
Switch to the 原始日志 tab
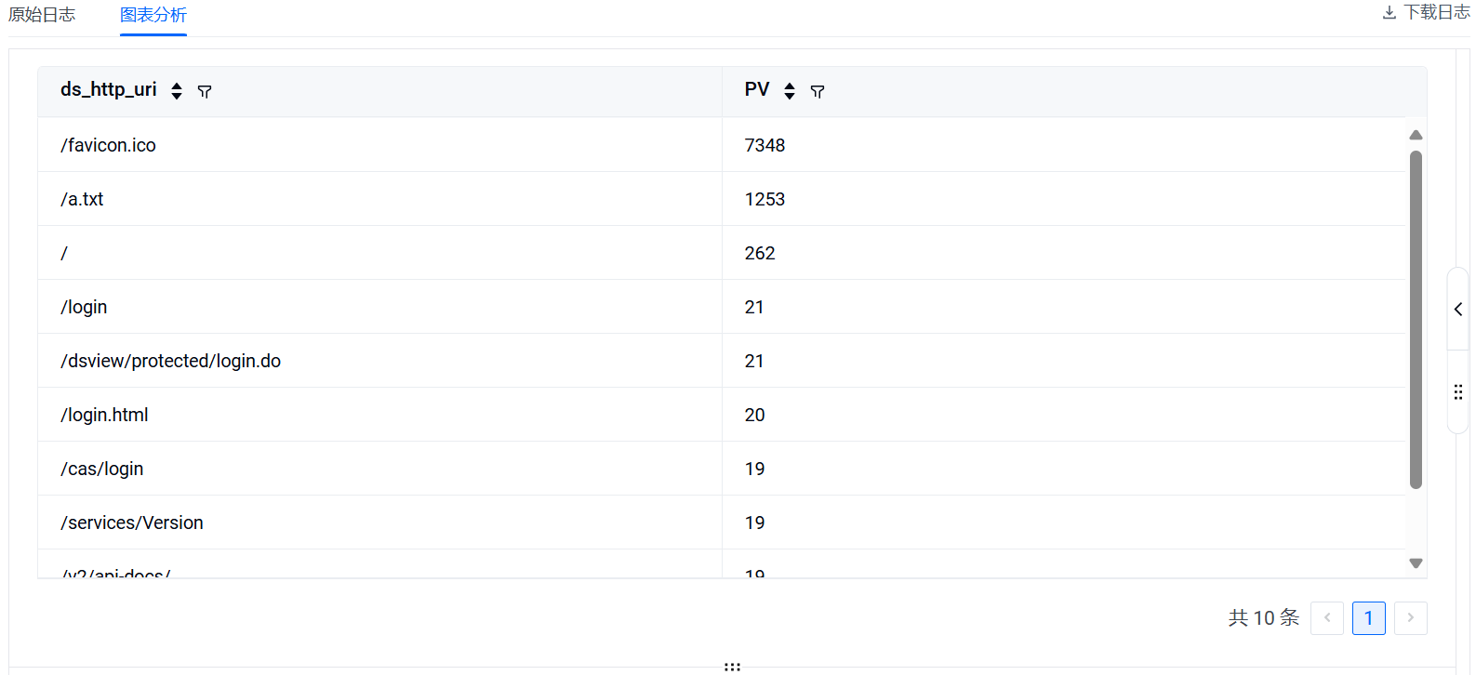pyautogui.click(x=42, y=15)
